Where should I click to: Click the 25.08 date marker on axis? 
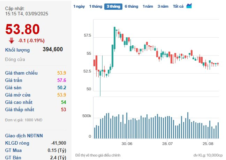click(208, 144)
